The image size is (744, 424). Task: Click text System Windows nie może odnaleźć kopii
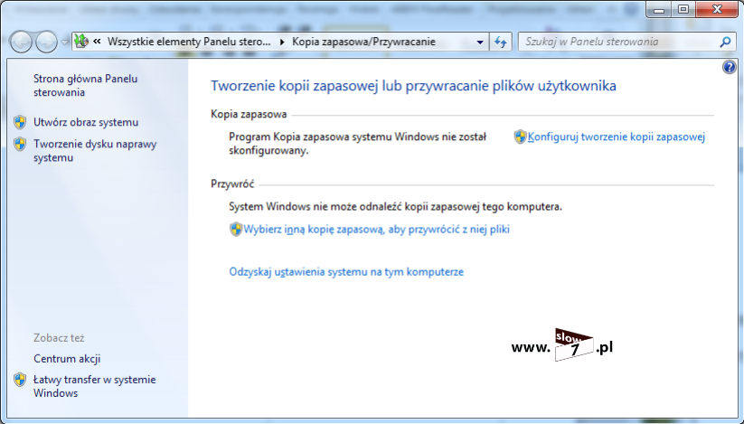click(395, 207)
